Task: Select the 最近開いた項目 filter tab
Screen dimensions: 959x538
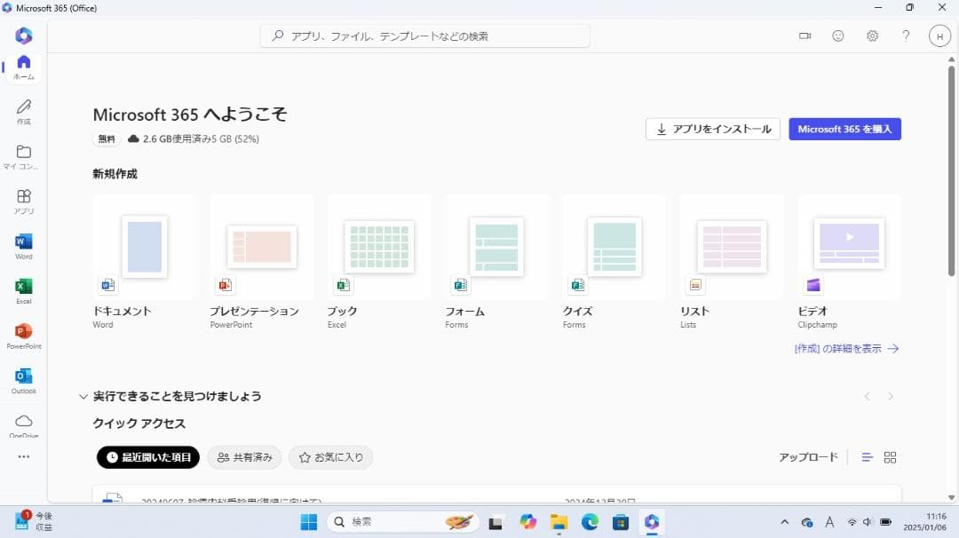Action: coord(148,457)
